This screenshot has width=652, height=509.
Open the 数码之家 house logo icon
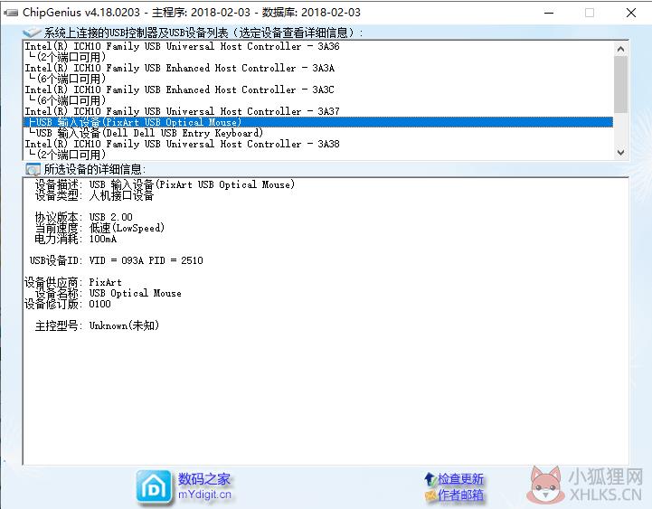(154, 488)
